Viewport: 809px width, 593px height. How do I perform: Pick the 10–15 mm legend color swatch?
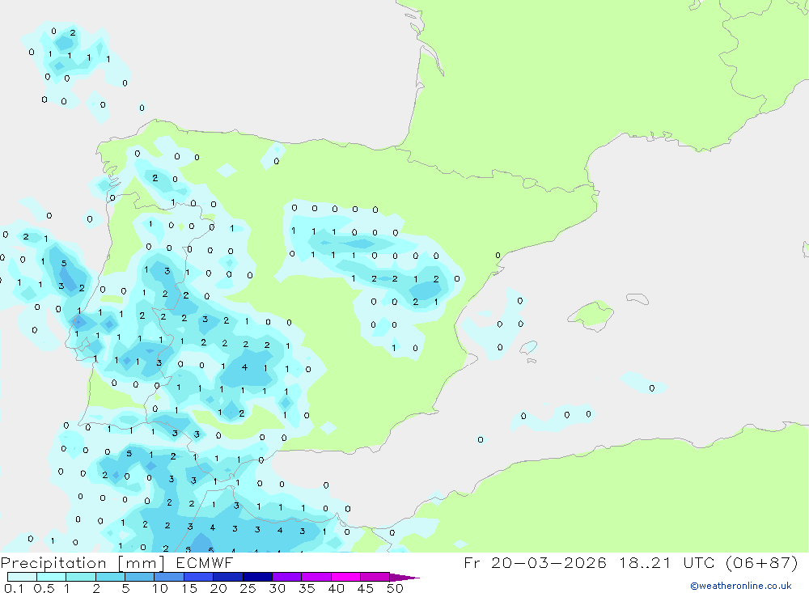(169, 577)
